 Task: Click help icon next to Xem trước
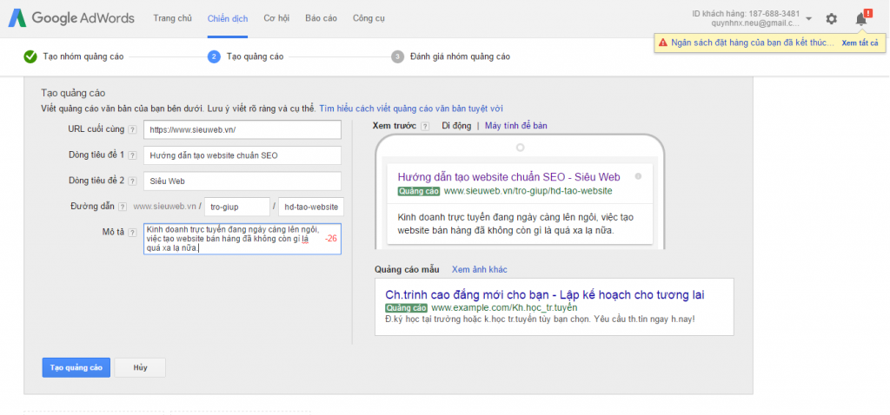[x=425, y=126]
